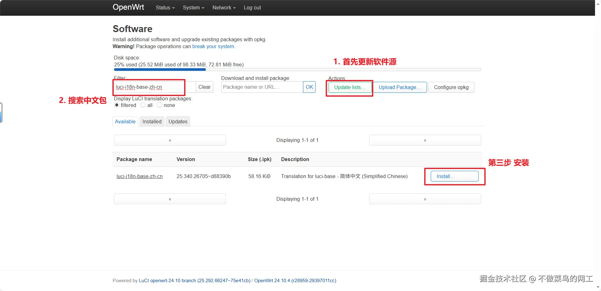601x291 pixels.
Task: Expand the Status menu
Action: tap(165, 8)
